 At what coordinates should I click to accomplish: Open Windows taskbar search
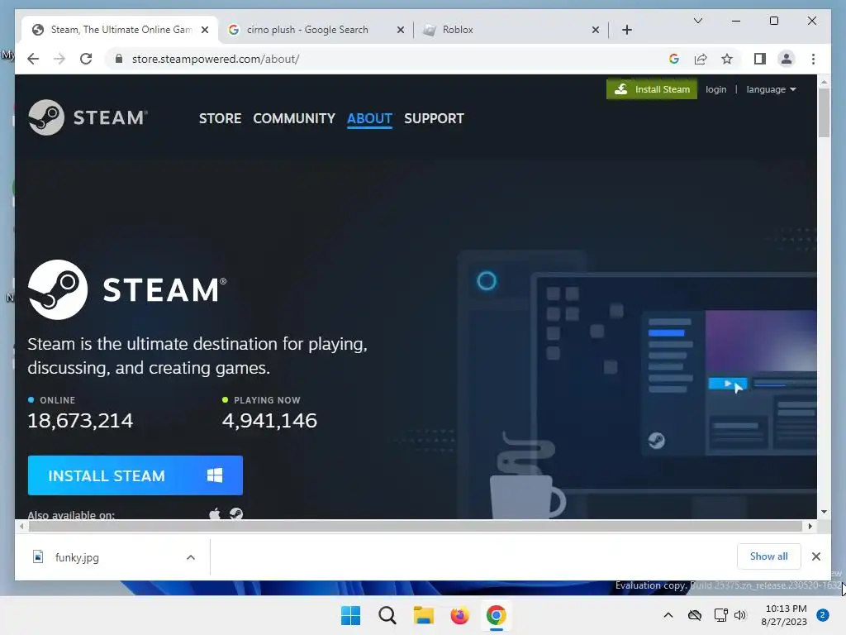coord(387,615)
